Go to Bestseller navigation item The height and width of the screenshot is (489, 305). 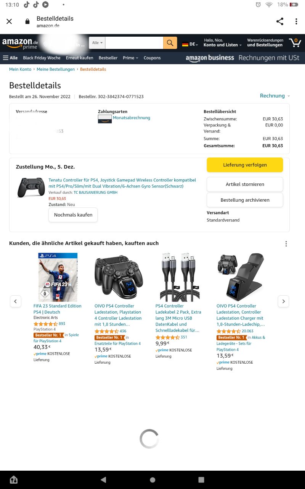coord(108,58)
